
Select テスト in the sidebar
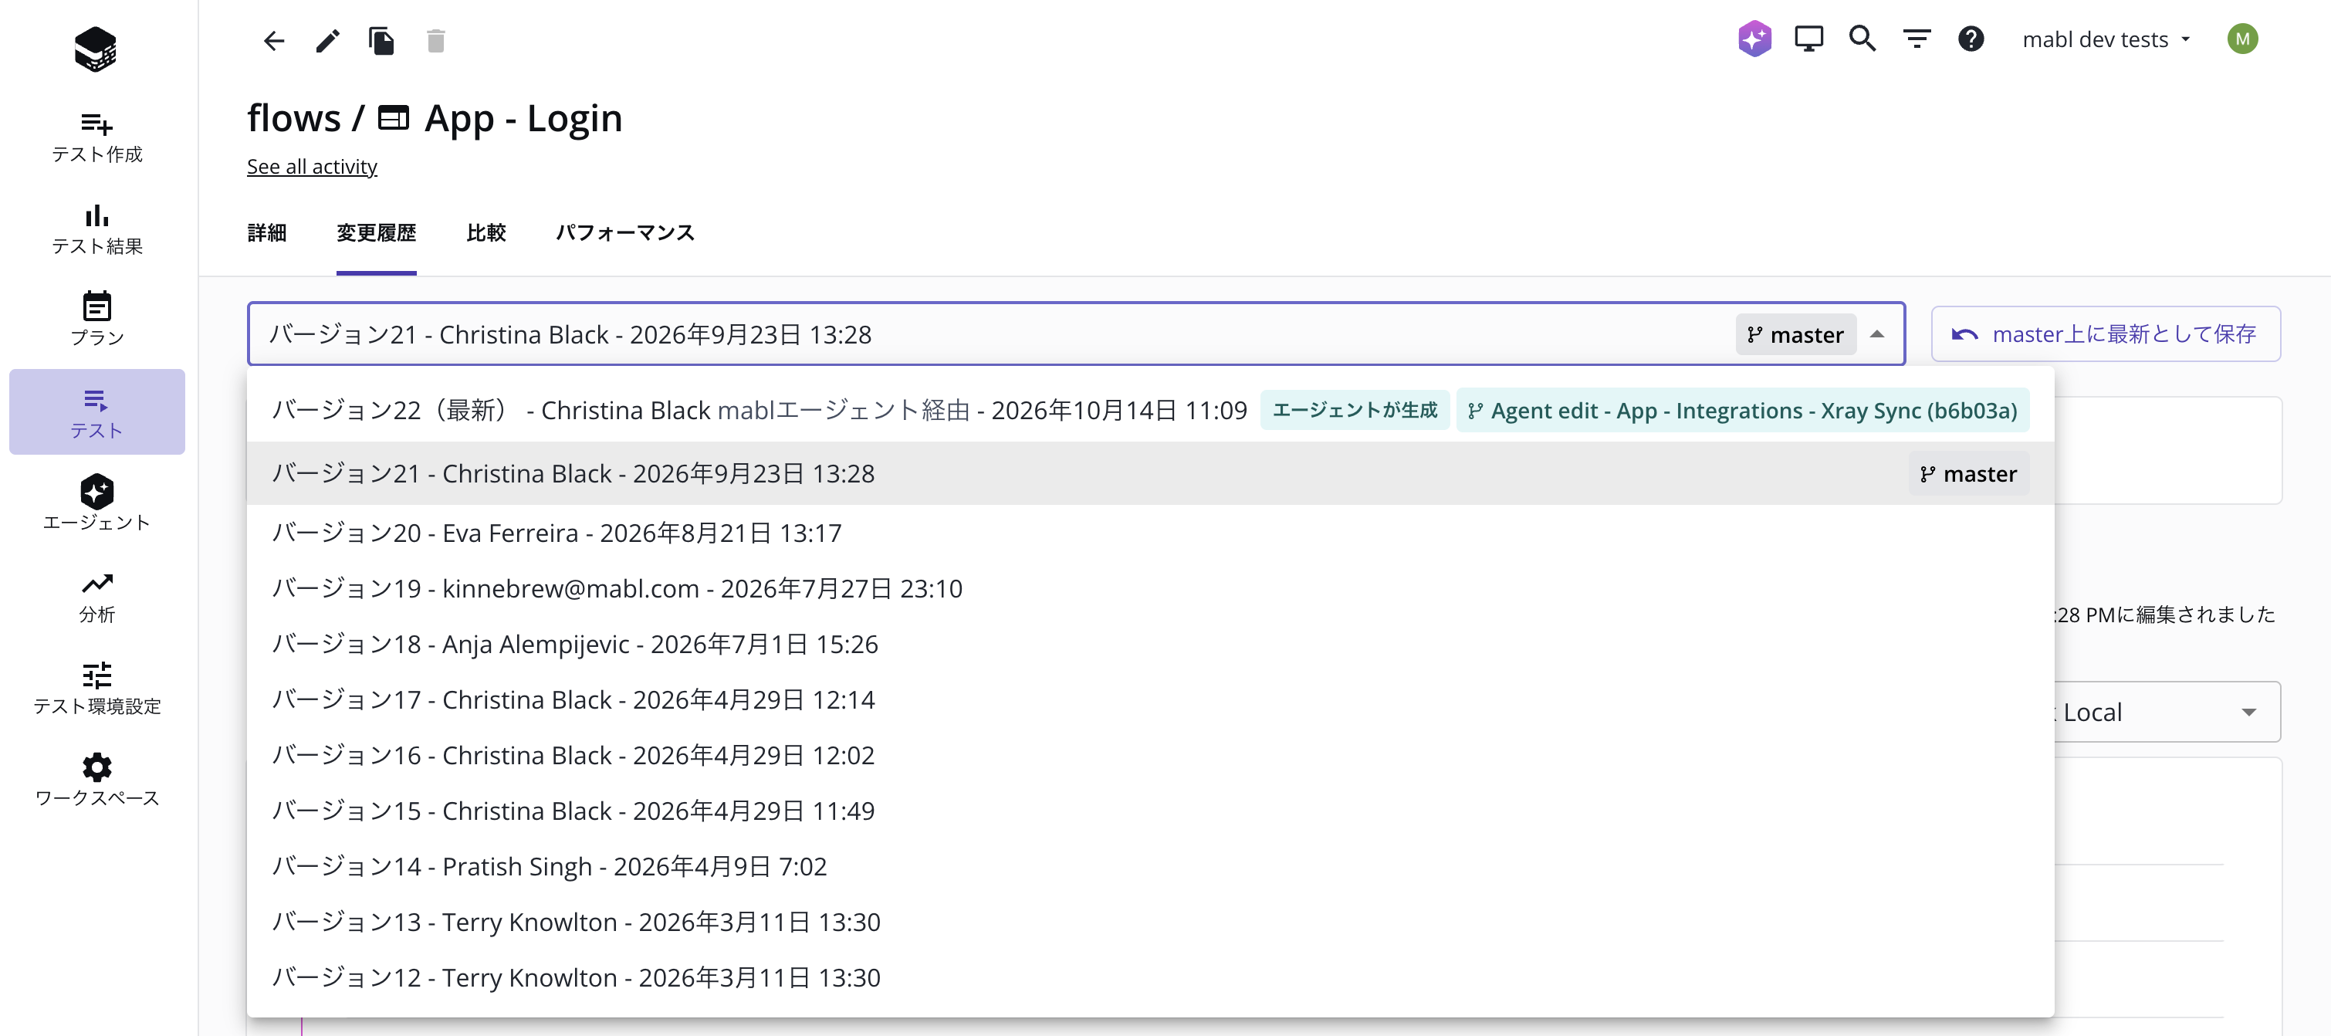[x=96, y=411]
